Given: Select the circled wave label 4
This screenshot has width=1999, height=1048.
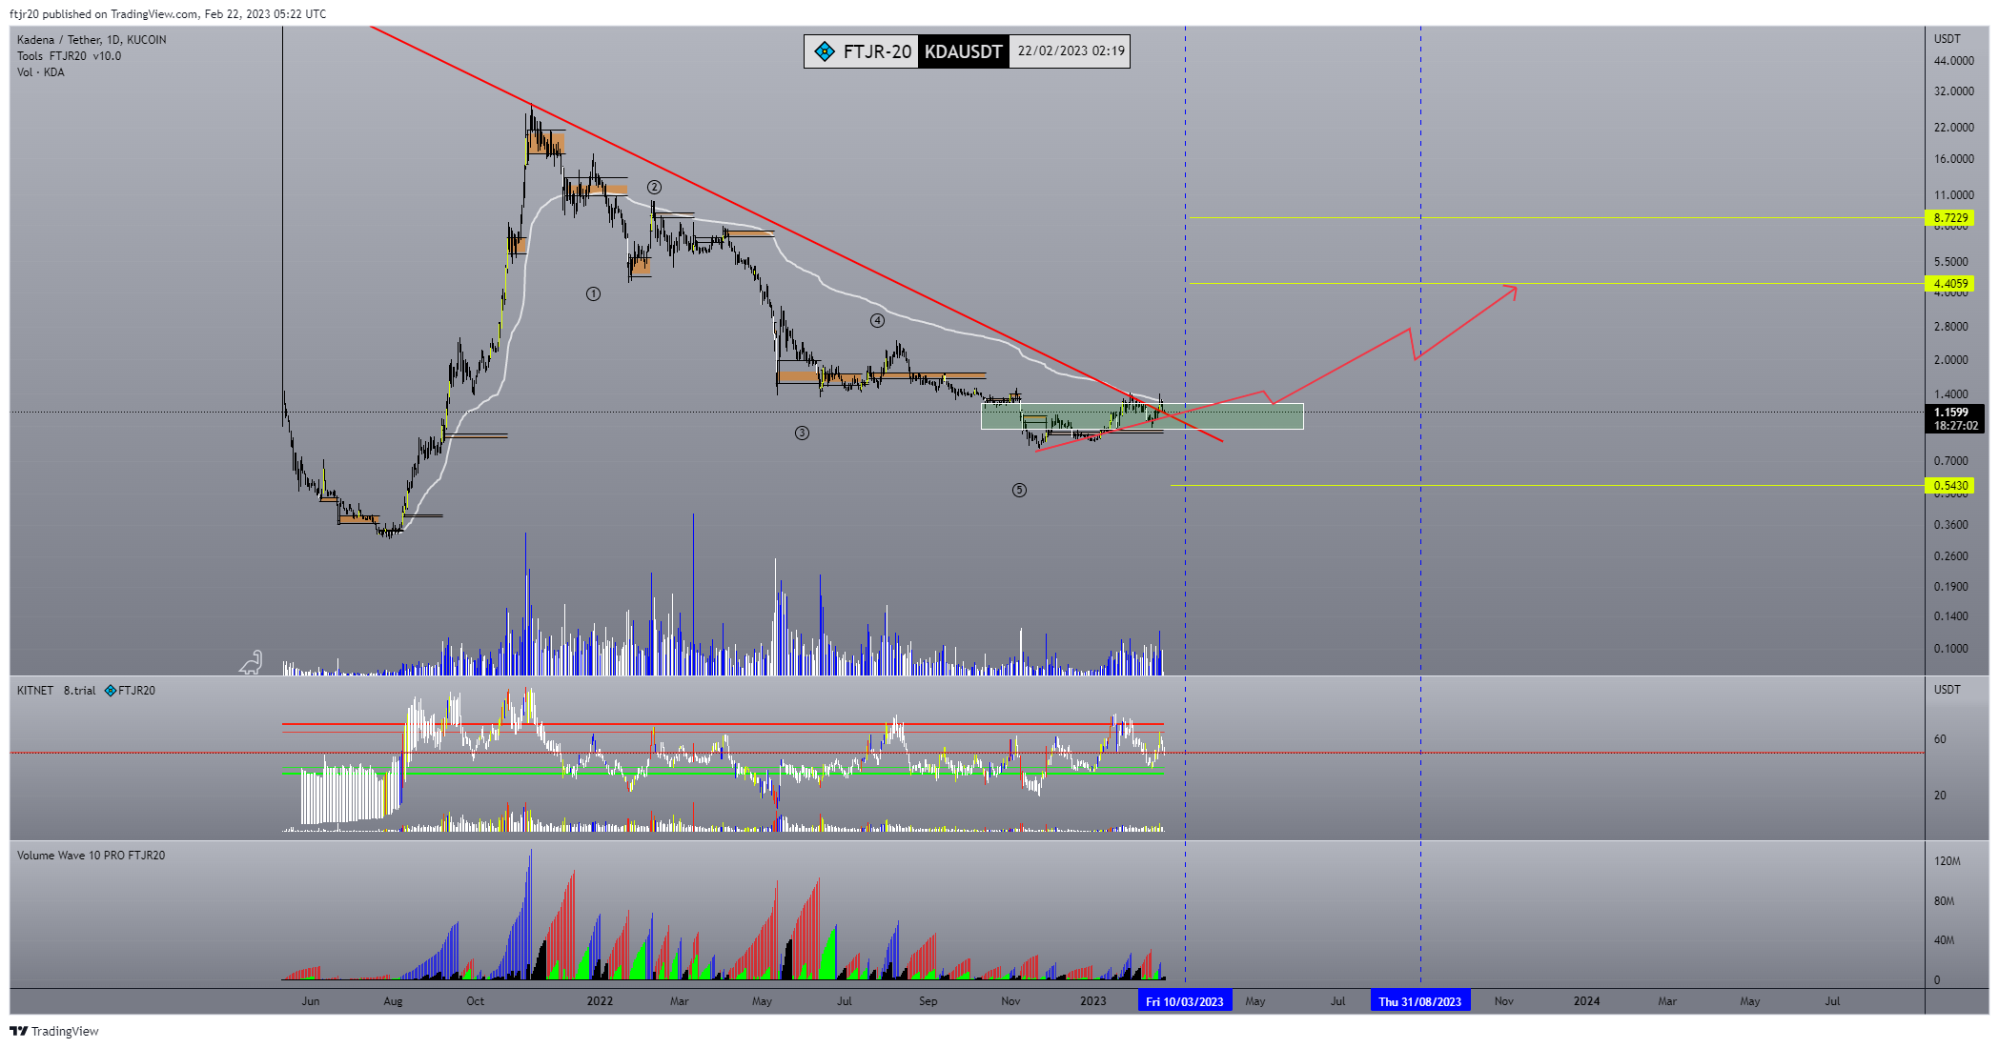Looking at the screenshot, I should (877, 321).
